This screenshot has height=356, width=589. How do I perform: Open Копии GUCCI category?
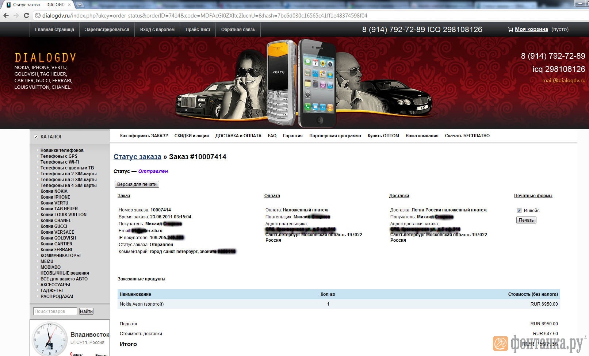click(x=54, y=226)
